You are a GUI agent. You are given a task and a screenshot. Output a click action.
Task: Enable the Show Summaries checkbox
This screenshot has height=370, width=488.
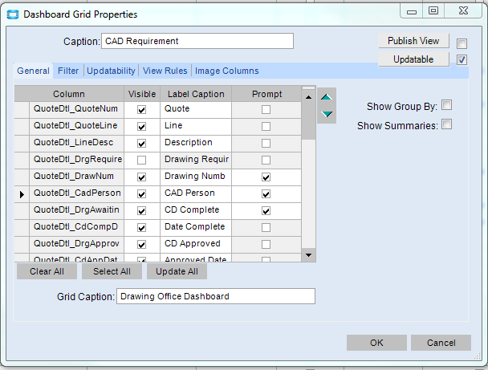pyautogui.click(x=446, y=124)
